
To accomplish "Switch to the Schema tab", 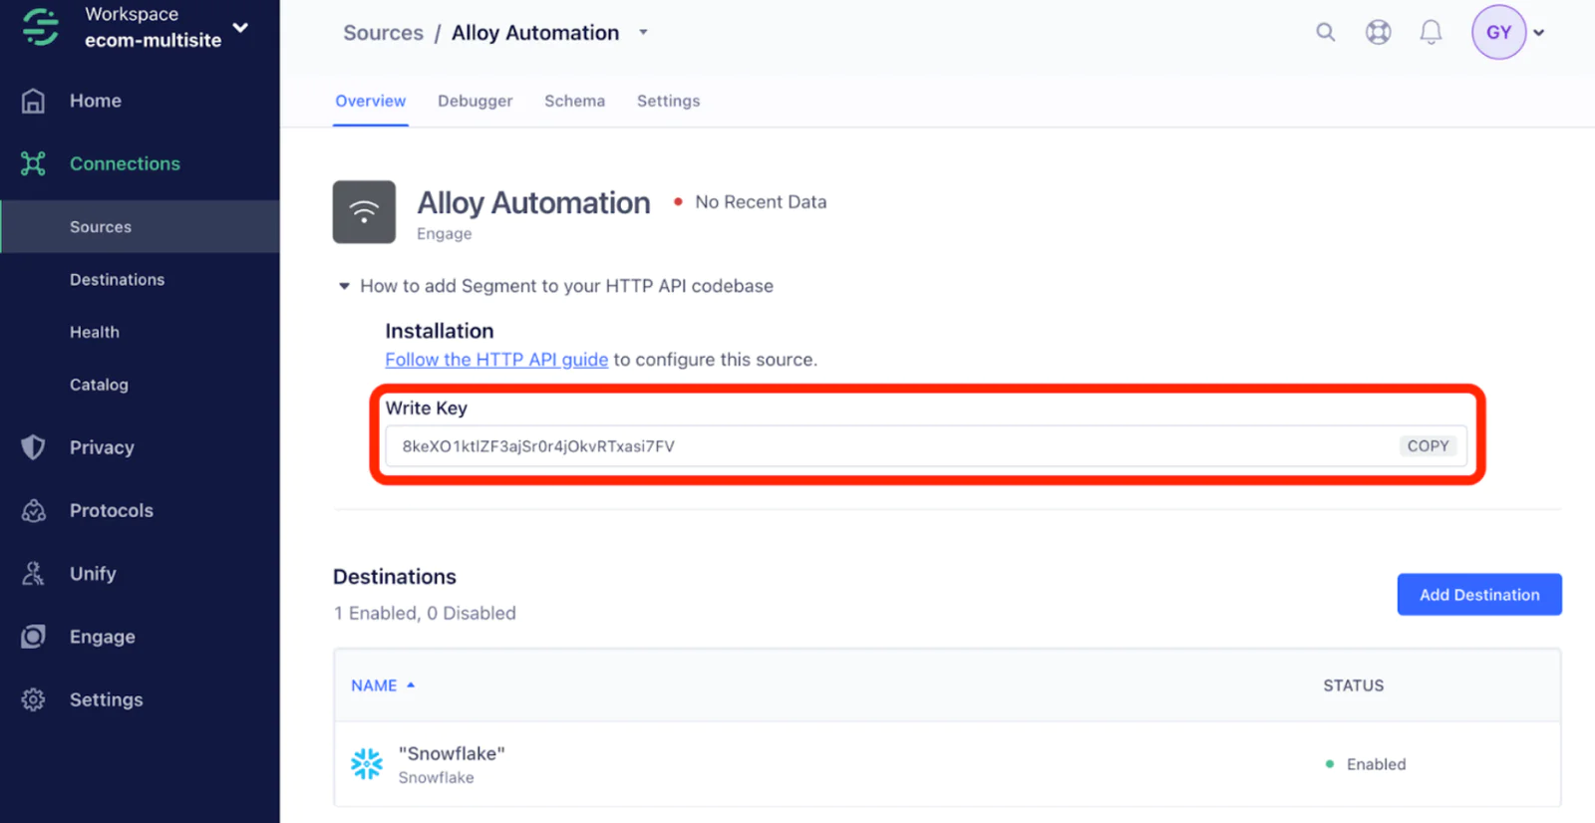I will (x=574, y=101).
